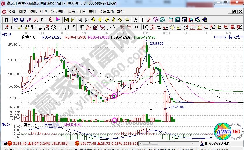Open the calculator tool icon
Viewport: 244px width, 150px height.
177,20
